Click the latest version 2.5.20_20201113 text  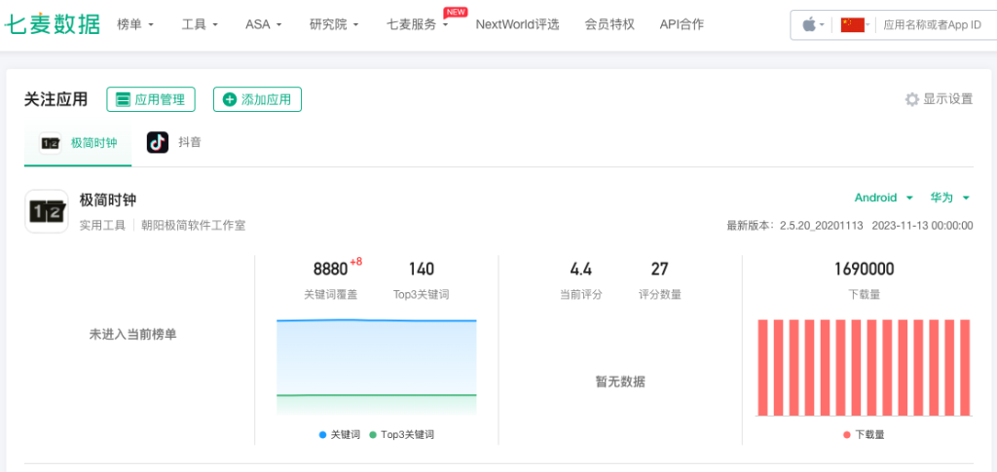(822, 226)
